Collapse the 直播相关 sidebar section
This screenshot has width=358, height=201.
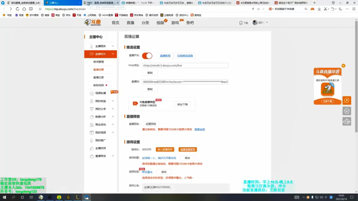(113, 54)
